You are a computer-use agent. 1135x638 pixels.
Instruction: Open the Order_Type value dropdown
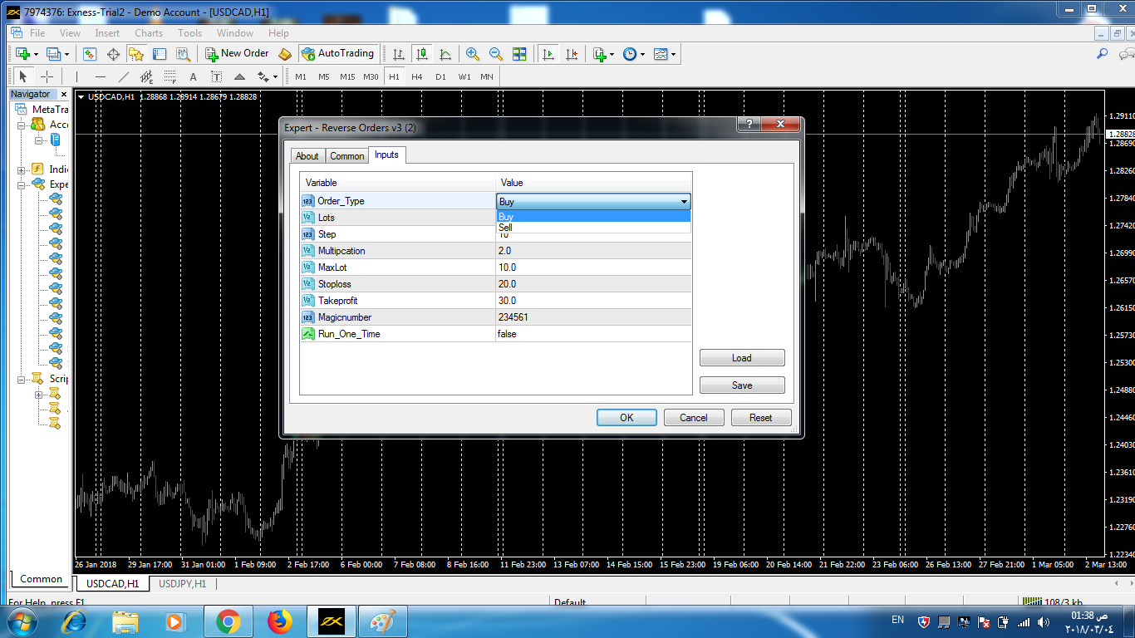click(593, 201)
